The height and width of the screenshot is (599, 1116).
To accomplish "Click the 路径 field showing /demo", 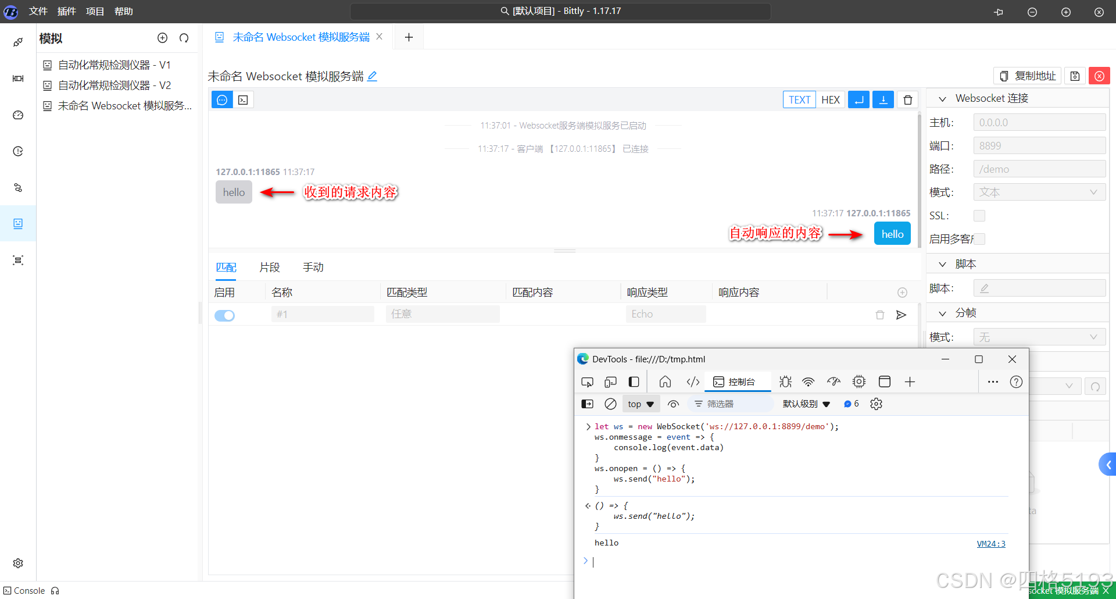I will (x=1039, y=169).
